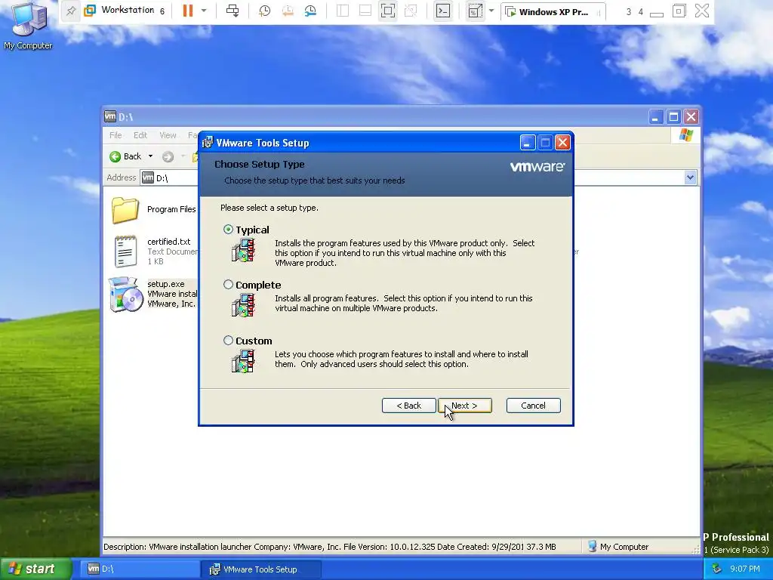
Task: Click My Computer in Explorer status bar
Action: click(617, 547)
